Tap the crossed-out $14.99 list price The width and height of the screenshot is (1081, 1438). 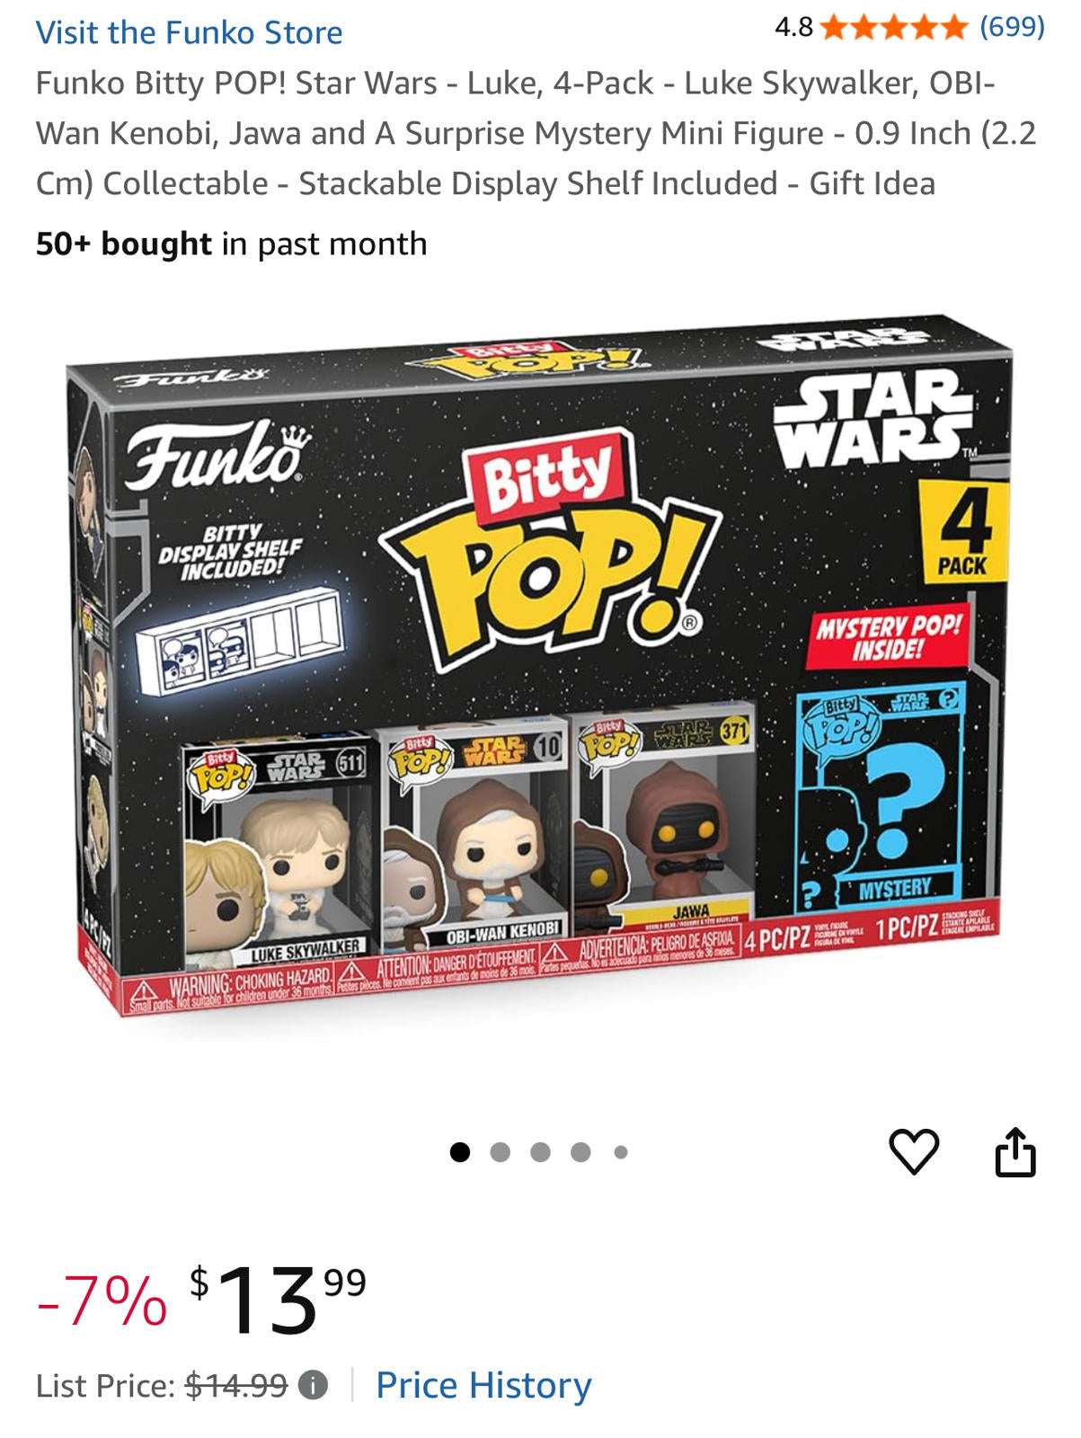tap(236, 1385)
